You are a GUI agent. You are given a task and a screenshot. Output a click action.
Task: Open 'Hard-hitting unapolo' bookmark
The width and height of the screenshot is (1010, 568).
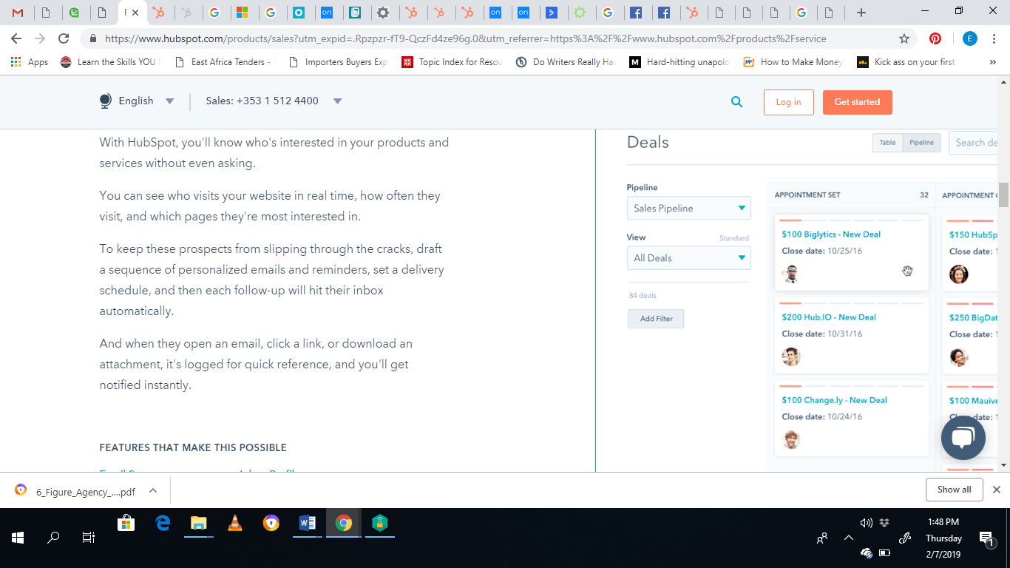pyautogui.click(x=679, y=62)
